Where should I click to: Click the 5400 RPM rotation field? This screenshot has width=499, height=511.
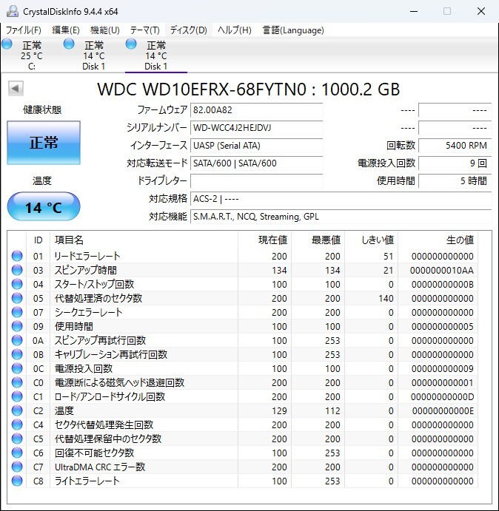pos(455,146)
